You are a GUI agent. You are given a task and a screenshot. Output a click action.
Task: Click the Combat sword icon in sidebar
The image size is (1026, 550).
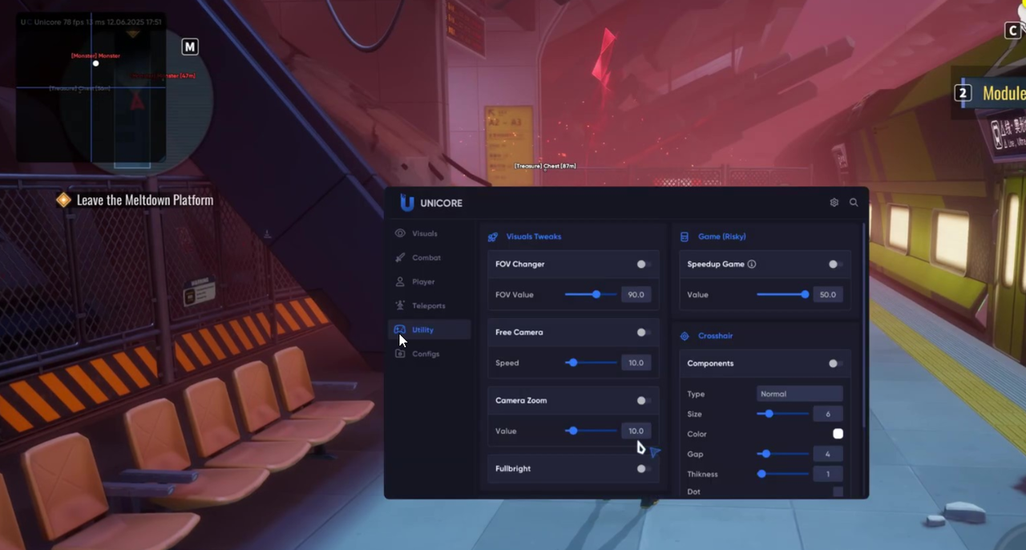pos(400,257)
